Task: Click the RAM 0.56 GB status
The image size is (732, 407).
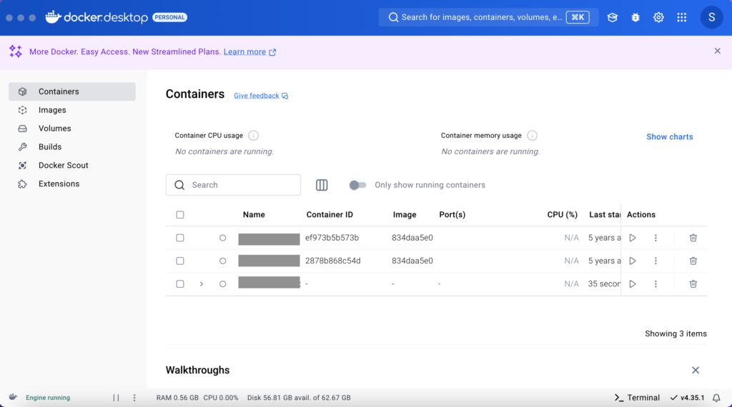Action: (177, 398)
